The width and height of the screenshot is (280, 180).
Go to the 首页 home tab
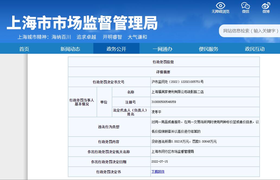pyautogui.click(x=24, y=49)
